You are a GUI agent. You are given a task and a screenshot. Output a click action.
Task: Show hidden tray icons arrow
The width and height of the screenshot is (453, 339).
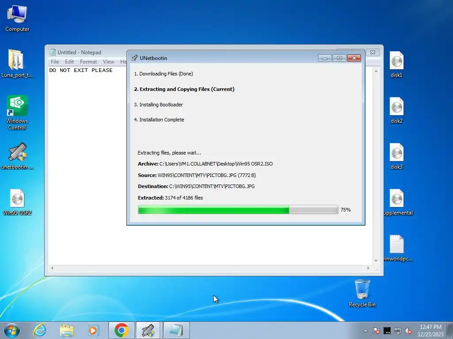pos(365,331)
